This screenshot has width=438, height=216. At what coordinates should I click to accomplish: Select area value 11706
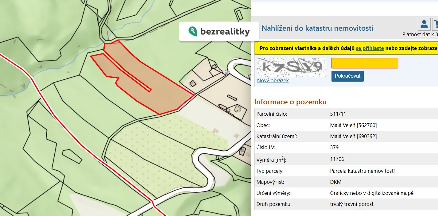tap(337, 159)
